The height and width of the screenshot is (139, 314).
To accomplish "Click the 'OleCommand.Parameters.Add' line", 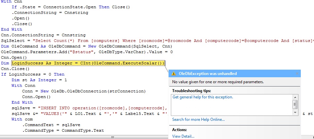I will 87,52.
